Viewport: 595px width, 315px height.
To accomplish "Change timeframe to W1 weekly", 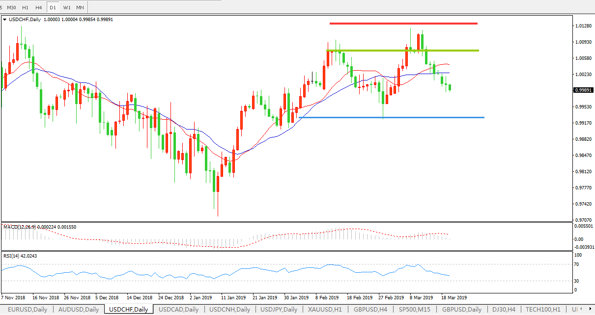I will coord(67,7).
